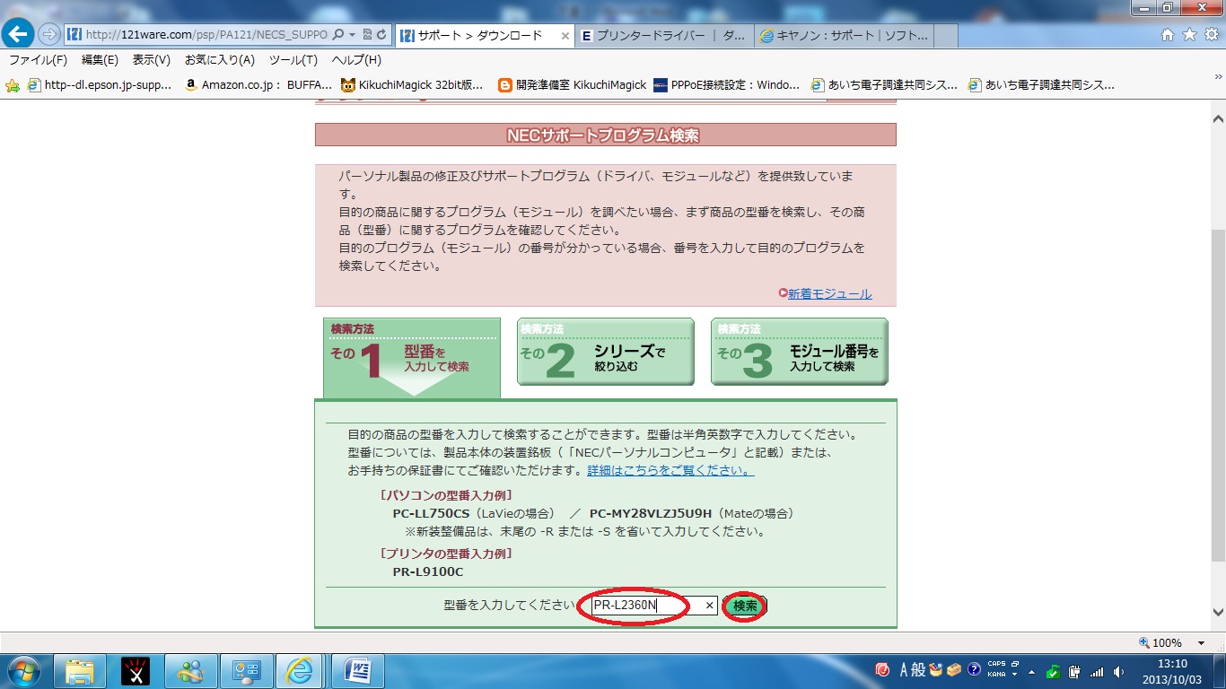Image resolution: width=1226 pixels, height=689 pixels.
Task: Open the Favorites star icon
Action: click(1189, 35)
